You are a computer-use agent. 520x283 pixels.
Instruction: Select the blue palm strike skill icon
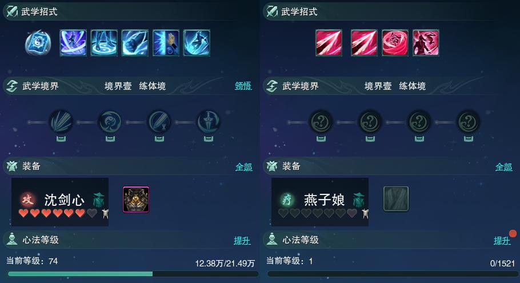click(166, 43)
